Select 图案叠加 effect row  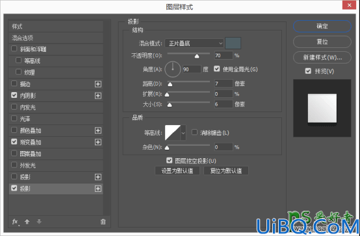tap(56, 154)
